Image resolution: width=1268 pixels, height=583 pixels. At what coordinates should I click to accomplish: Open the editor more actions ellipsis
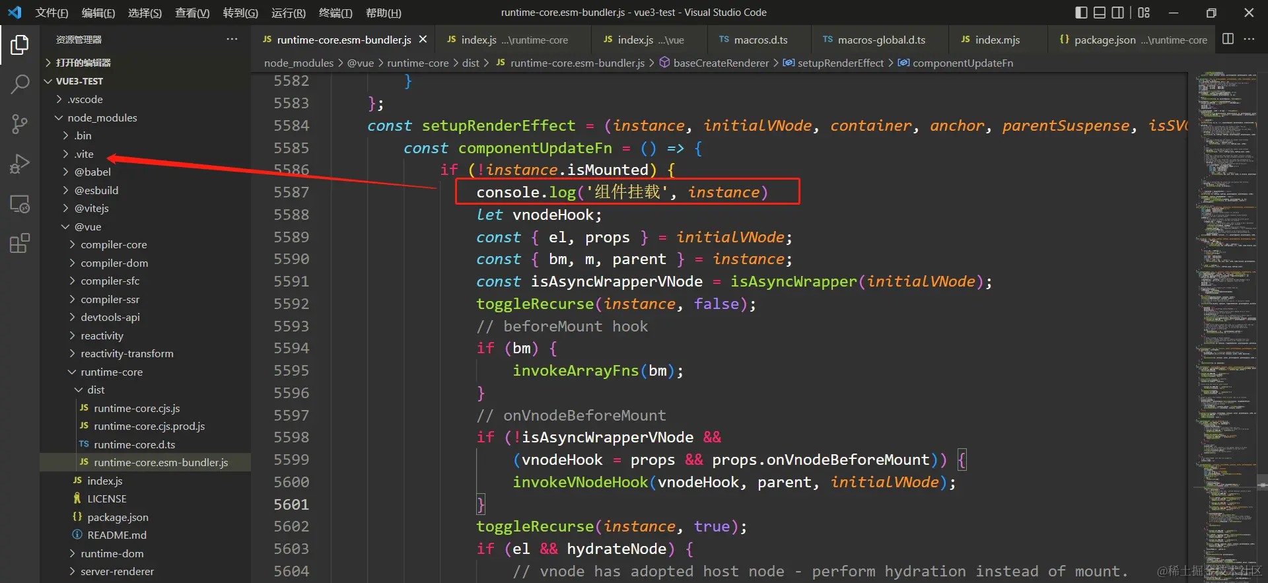(x=1249, y=39)
